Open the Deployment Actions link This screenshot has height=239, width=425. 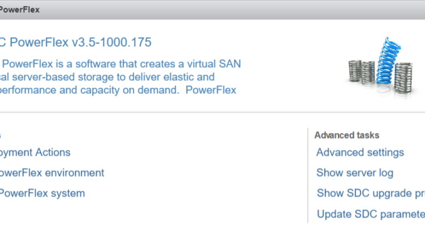[35, 152]
